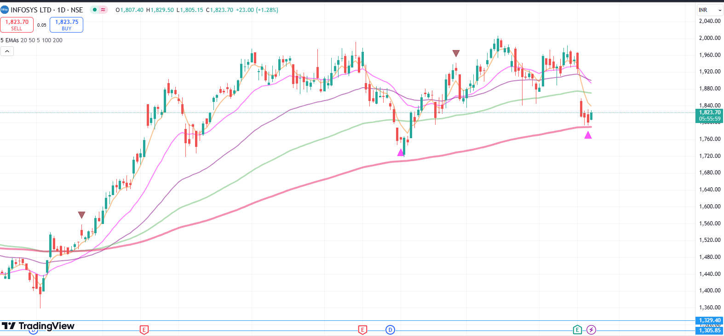Click the green earnings E marker
The image size is (724, 336).
coord(577,330)
